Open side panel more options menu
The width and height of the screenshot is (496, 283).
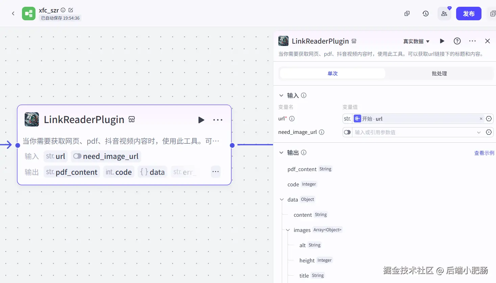472,41
